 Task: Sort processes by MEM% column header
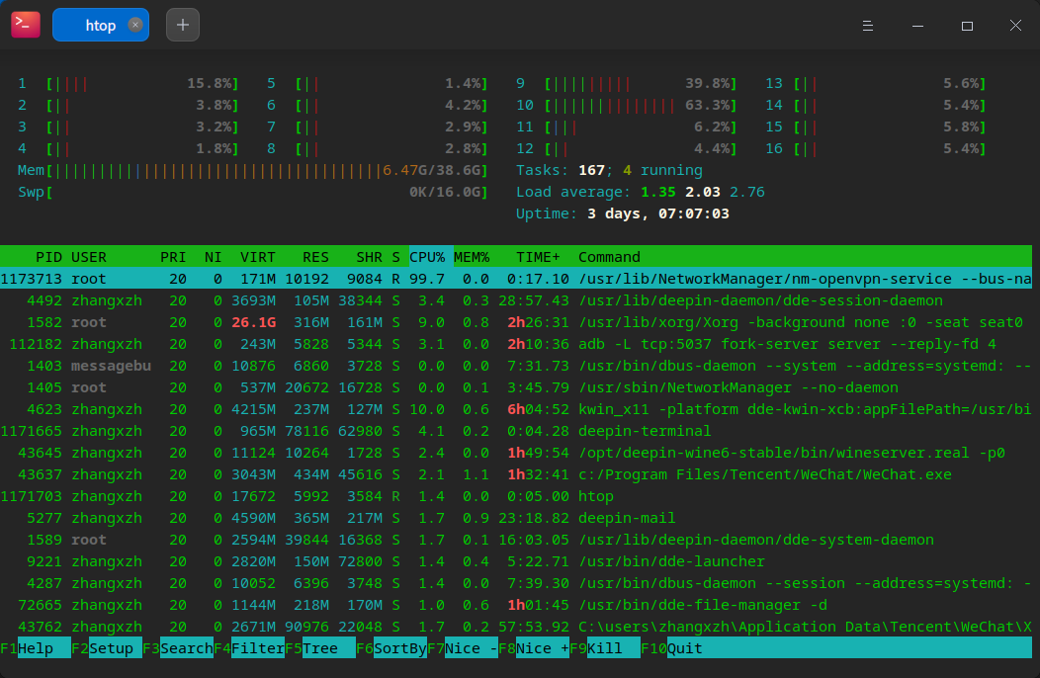(472, 257)
